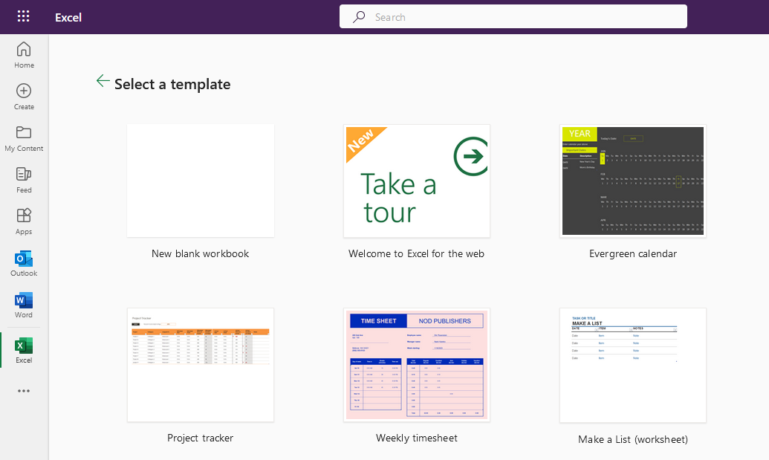
Task: Open the Evergreen calendar thumbnail
Action: coord(632,181)
